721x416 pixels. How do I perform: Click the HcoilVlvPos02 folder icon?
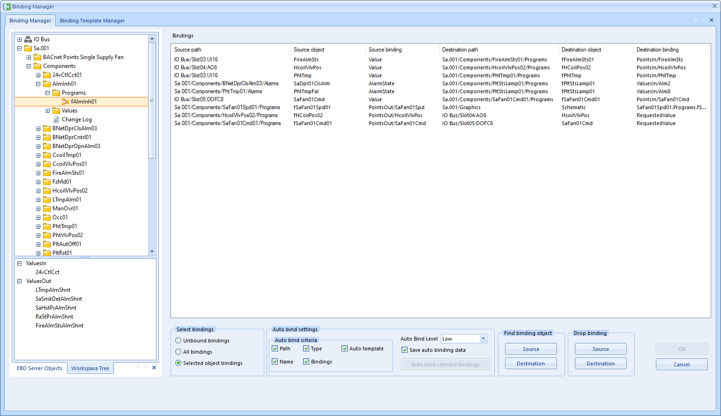[47, 191]
